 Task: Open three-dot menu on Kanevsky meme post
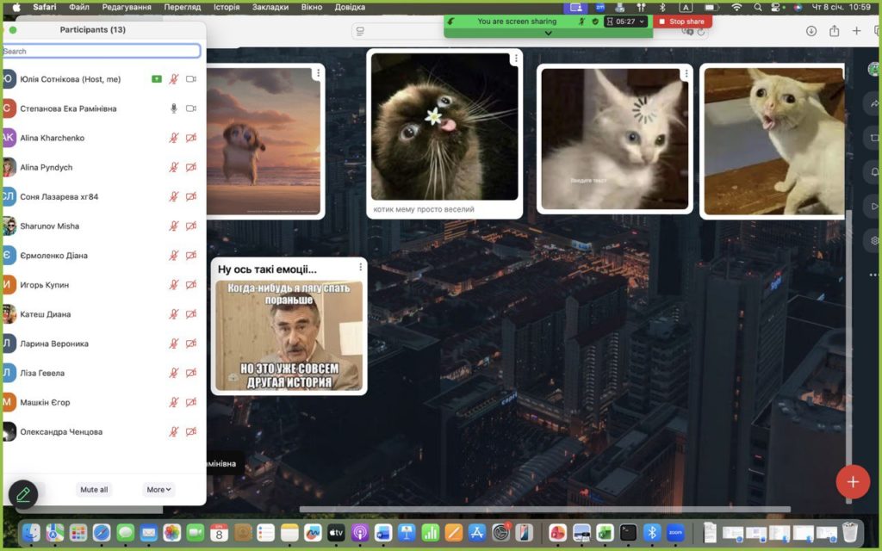tap(360, 267)
